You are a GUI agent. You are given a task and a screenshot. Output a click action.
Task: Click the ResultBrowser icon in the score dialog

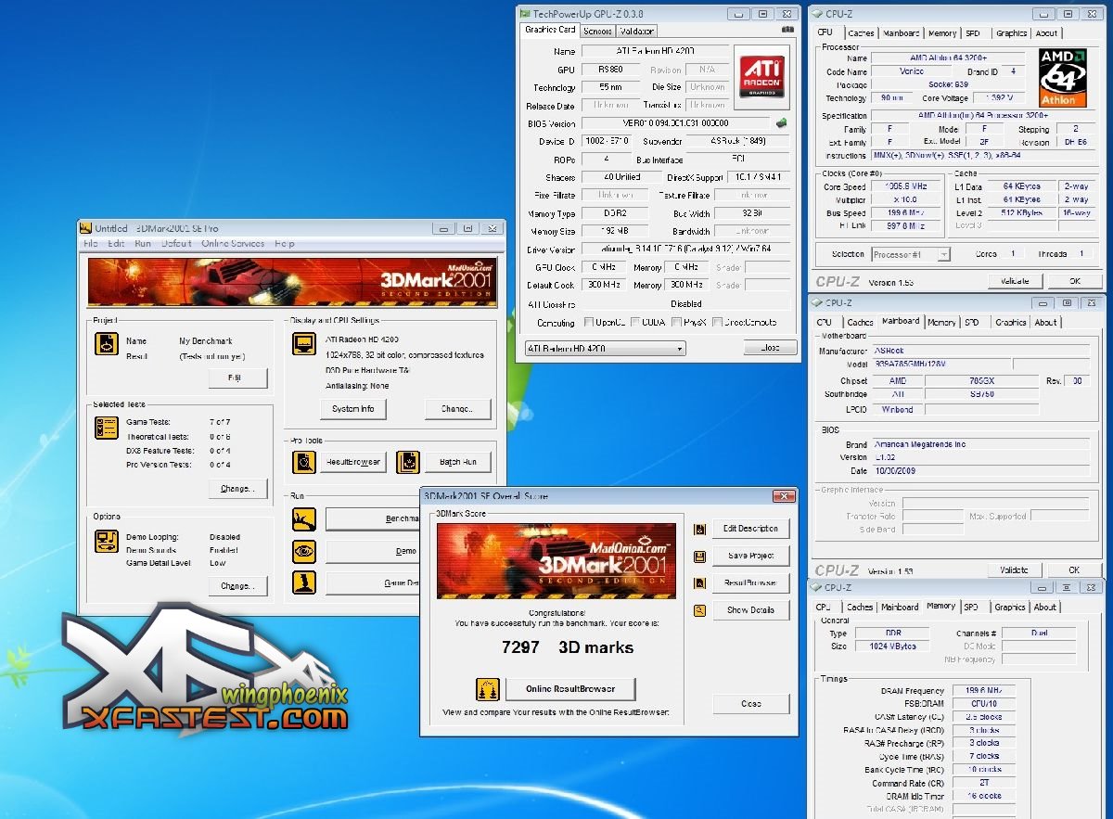point(700,582)
